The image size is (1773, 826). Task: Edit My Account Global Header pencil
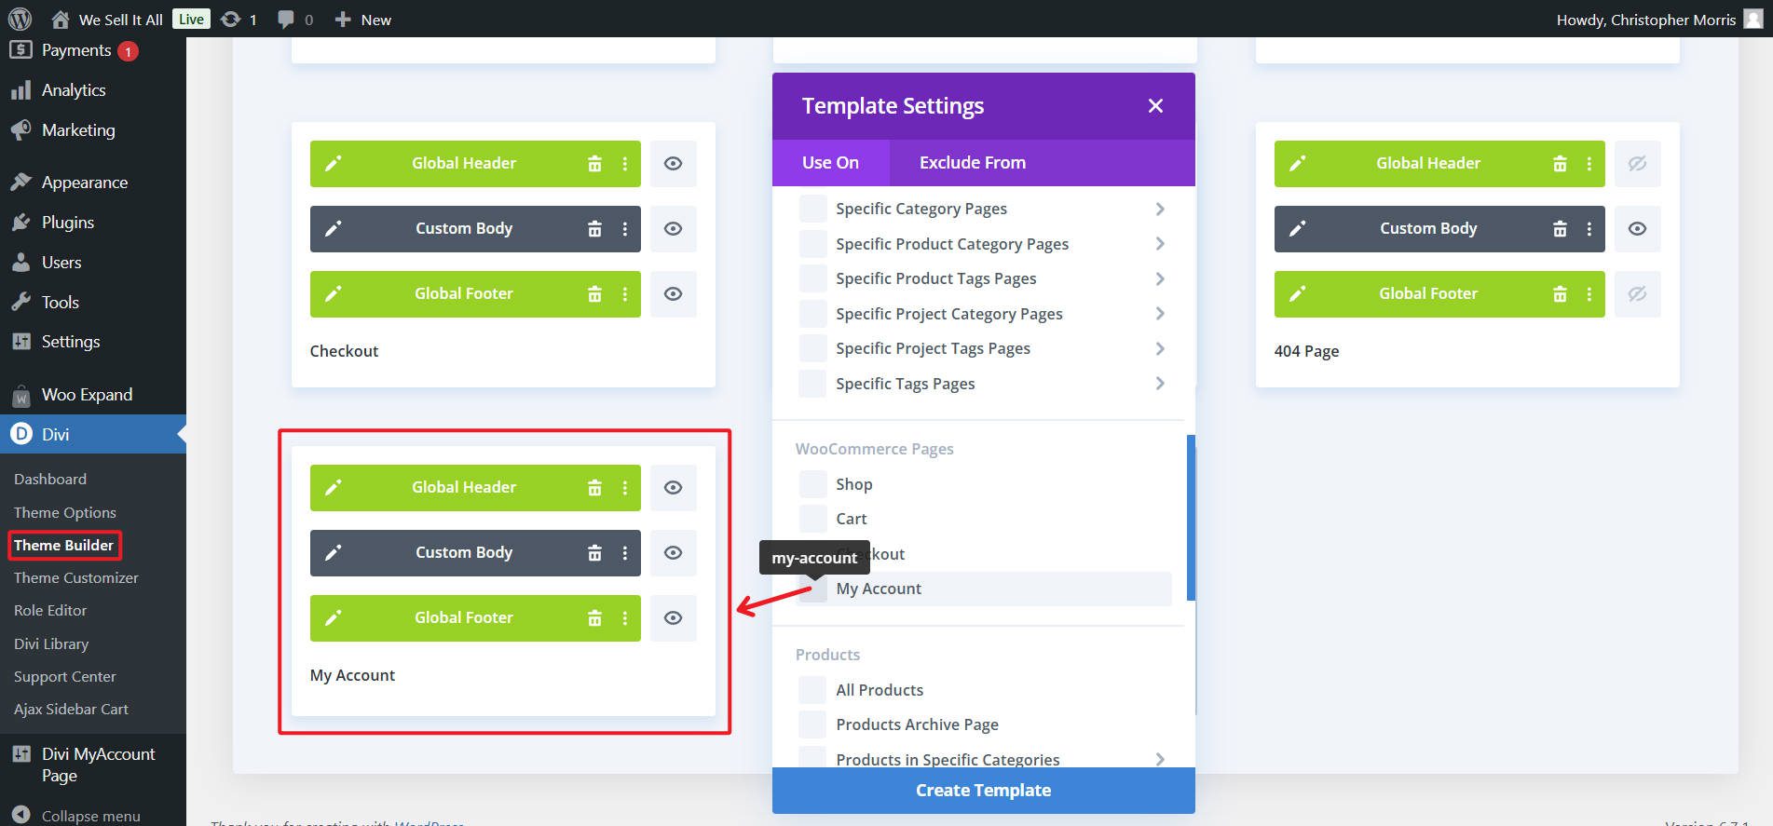coord(333,488)
